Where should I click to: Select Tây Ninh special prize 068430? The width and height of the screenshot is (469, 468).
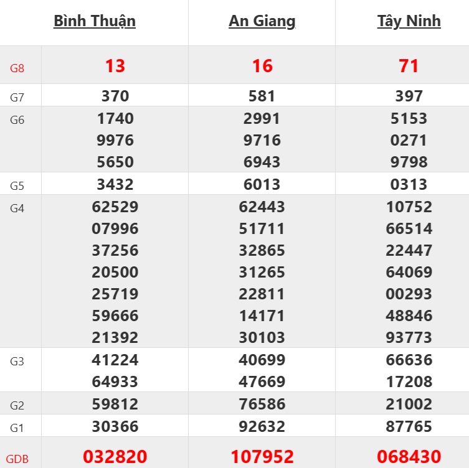409,457
